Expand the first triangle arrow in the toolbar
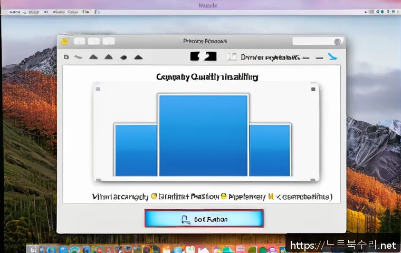The height and width of the screenshot is (253, 401). click(x=93, y=56)
